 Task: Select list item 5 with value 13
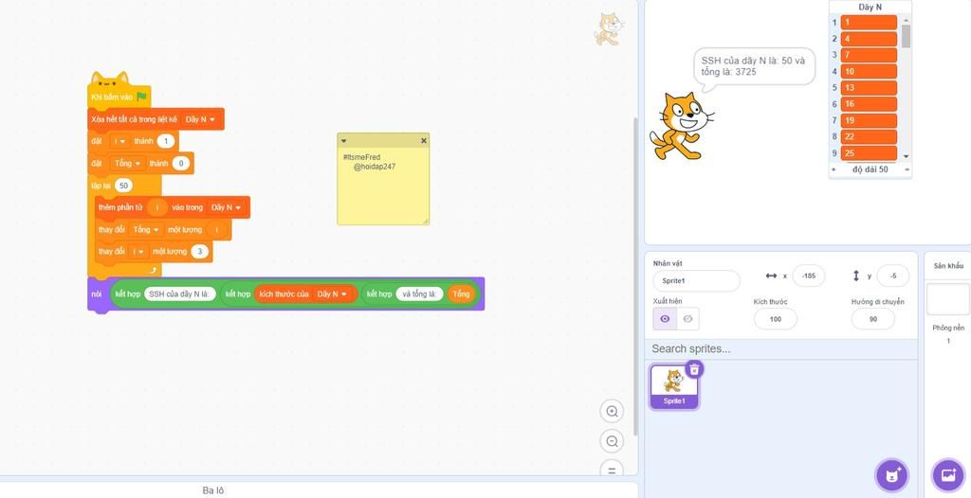[x=869, y=88]
